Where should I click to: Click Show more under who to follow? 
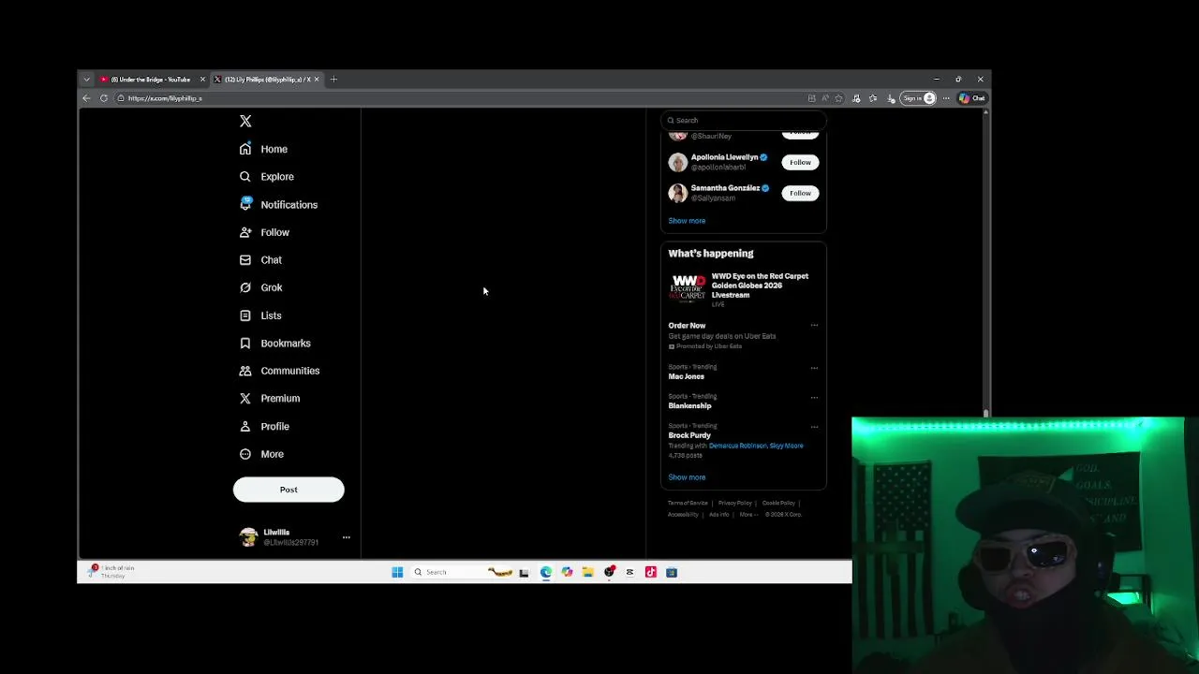[687, 221]
